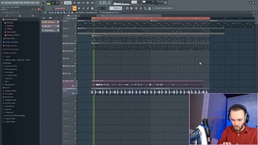258x145 pixels.
Task: Click the master pitch knob
Action: [43, 8]
